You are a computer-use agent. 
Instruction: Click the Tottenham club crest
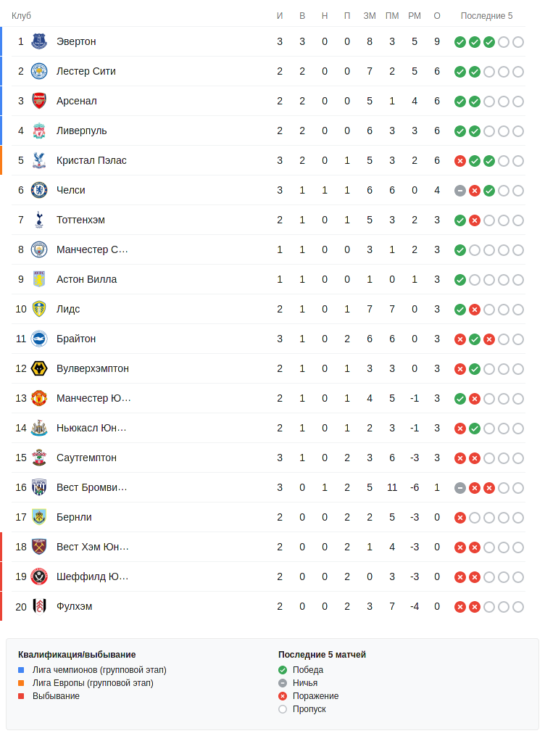click(x=39, y=220)
